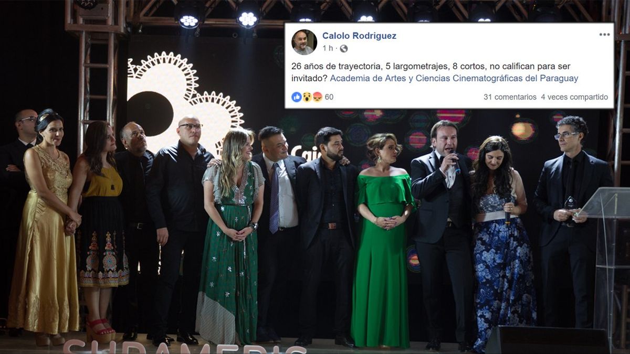Open Calolo Rodriguez profile picture
The height and width of the screenshot is (354, 630).
tap(304, 42)
